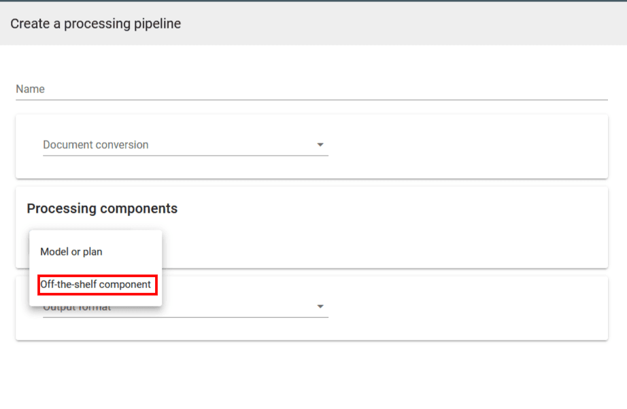Click blank page area below the bottom card
Screen dimensions: 627x409
[x=313, y=374]
